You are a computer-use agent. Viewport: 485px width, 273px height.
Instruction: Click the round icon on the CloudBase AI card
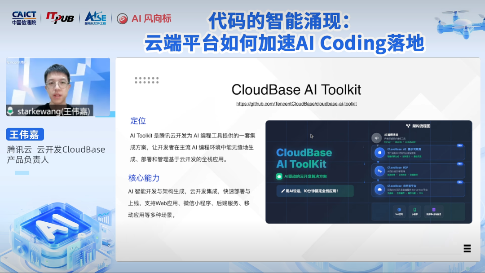coord(379,153)
